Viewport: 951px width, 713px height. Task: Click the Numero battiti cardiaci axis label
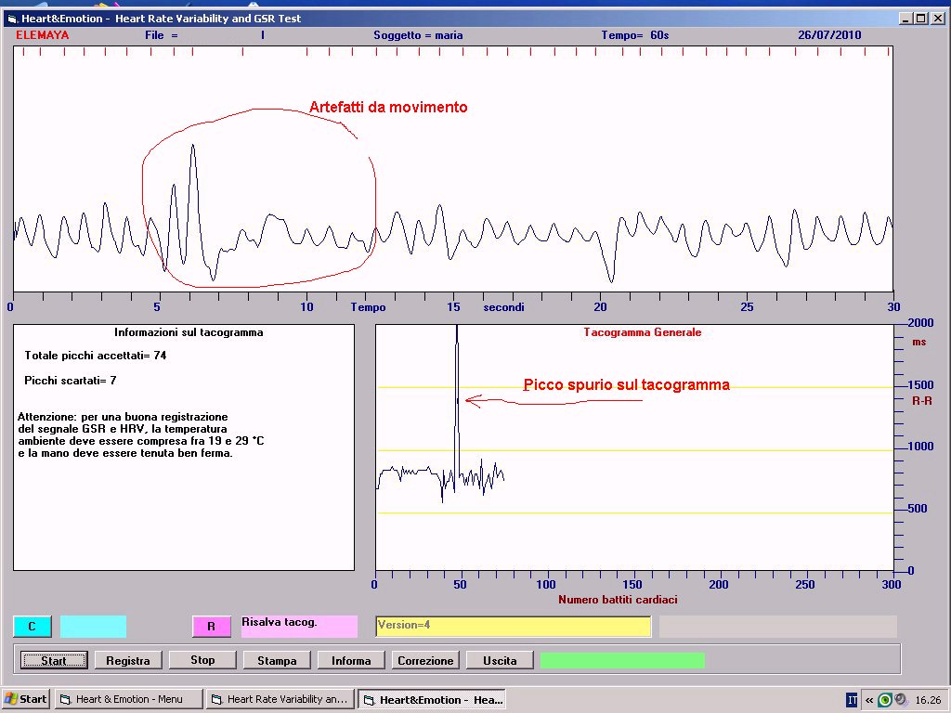click(618, 600)
